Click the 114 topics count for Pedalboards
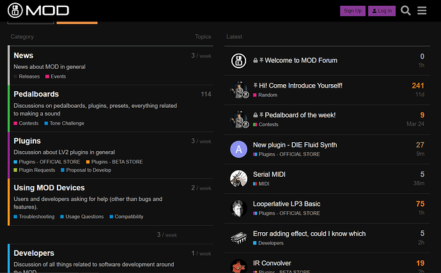 point(206,94)
